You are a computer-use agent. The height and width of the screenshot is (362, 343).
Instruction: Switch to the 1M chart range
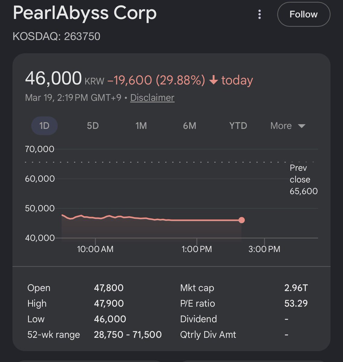[x=141, y=125]
